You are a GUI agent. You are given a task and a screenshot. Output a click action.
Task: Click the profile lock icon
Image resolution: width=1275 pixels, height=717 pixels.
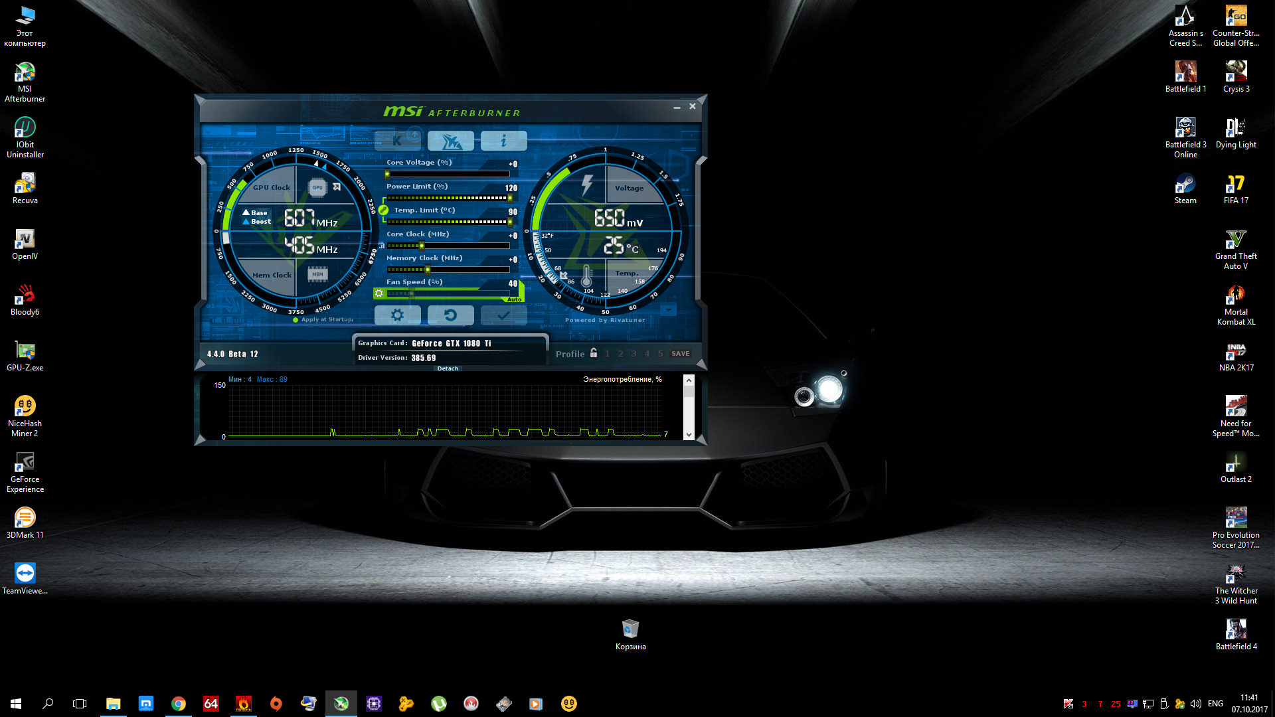[594, 353]
